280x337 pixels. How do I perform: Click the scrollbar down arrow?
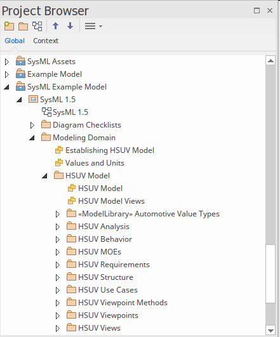[x=270, y=331]
